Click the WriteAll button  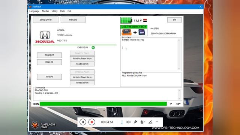49,76
